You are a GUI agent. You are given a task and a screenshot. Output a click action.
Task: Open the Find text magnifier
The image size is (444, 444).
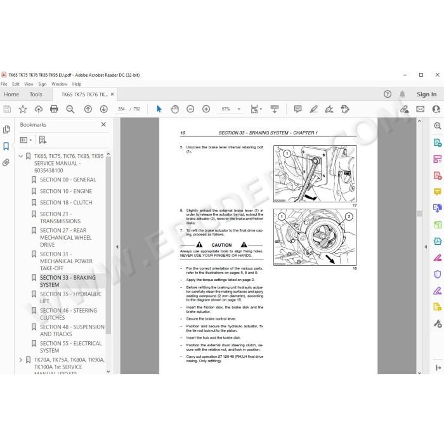pyautogui.click(x=70, y=109)
